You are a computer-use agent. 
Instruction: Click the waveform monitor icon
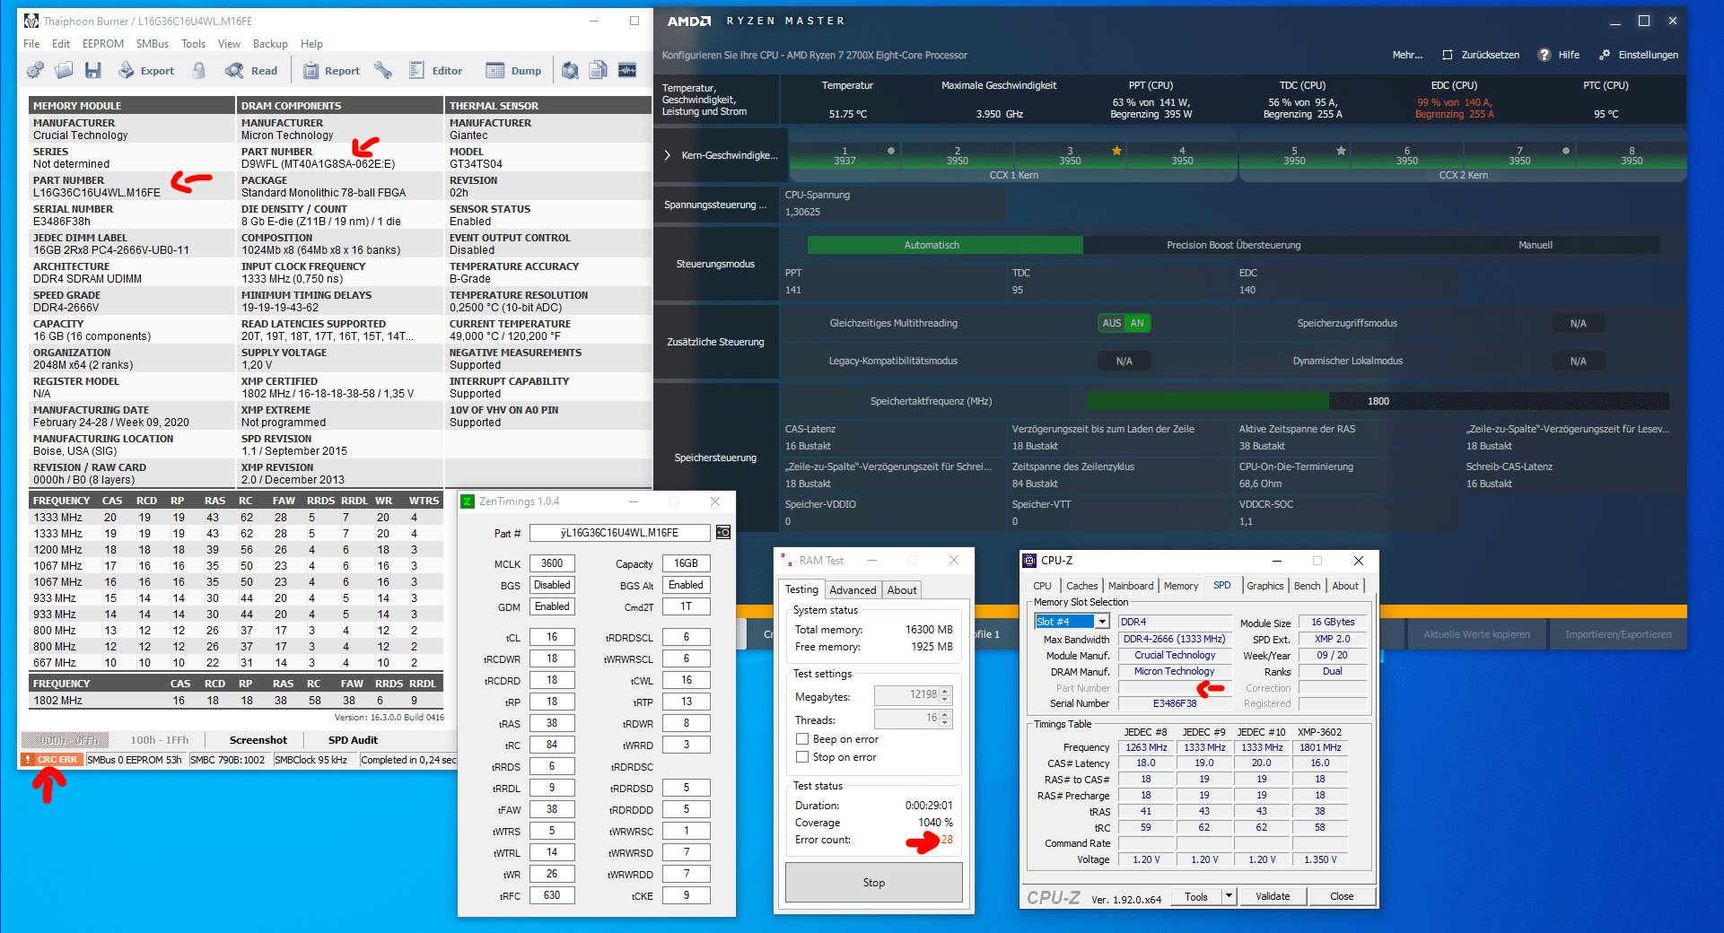627,70
